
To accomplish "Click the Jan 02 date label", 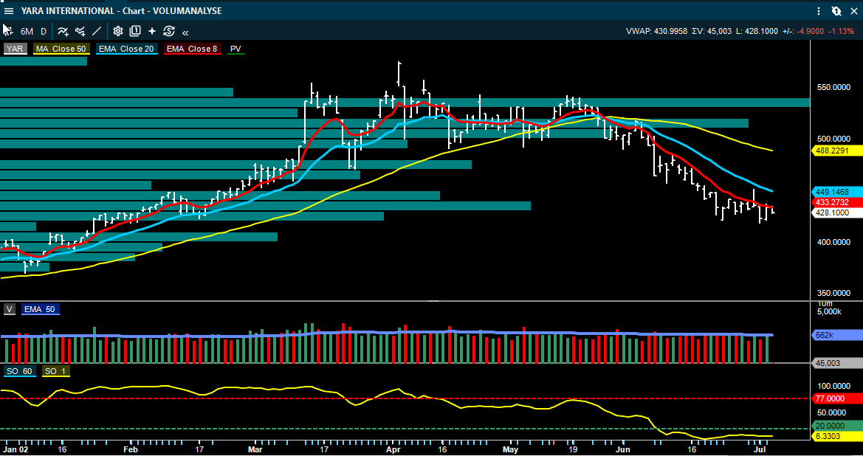I will (x=15, y=449).
